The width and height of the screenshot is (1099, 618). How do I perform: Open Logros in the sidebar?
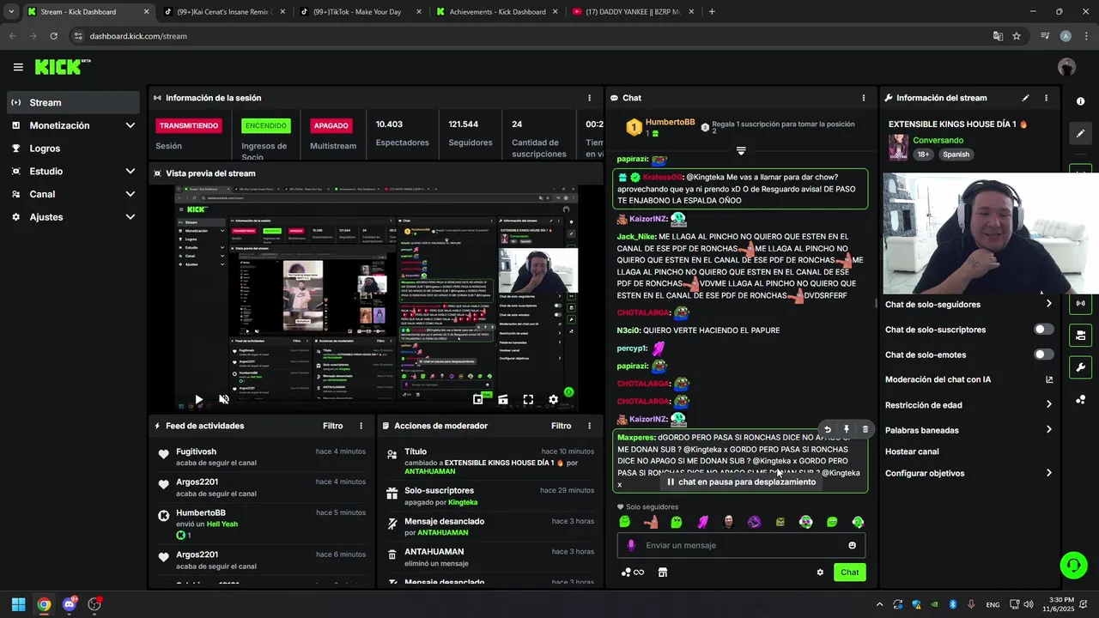click(72, 148)
